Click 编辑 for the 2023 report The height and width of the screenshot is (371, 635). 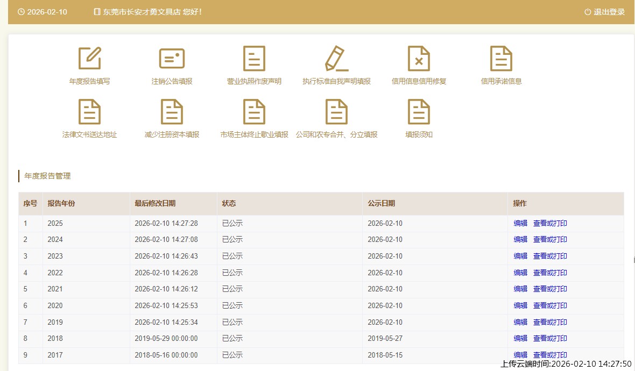coord(520,256)
